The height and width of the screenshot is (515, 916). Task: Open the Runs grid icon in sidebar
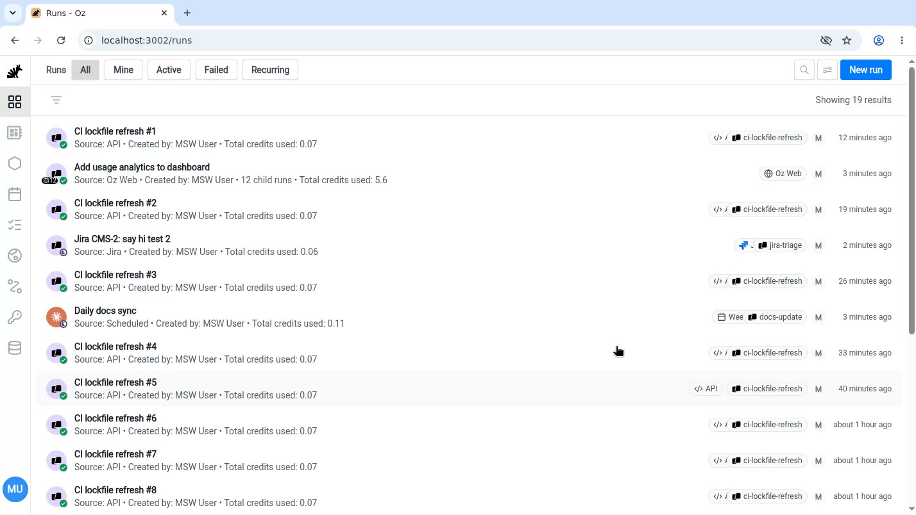(x=15, y=102)
